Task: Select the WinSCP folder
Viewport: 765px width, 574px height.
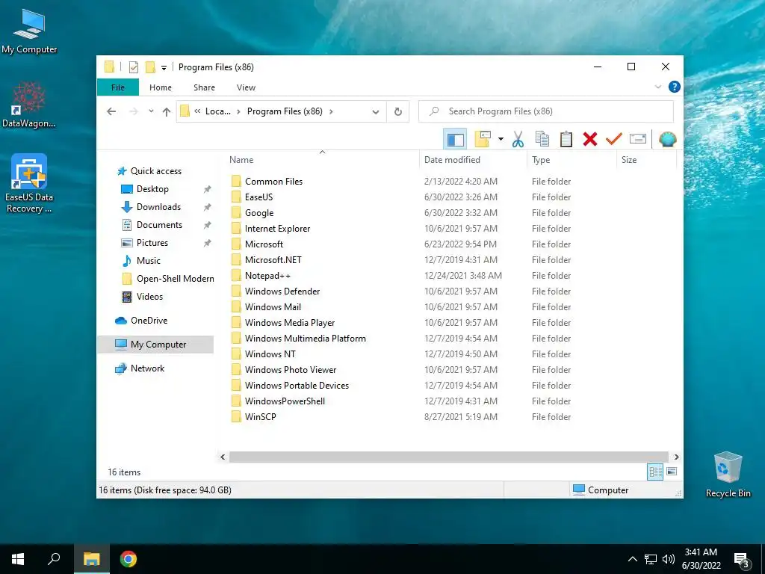Action: point(260,417)
